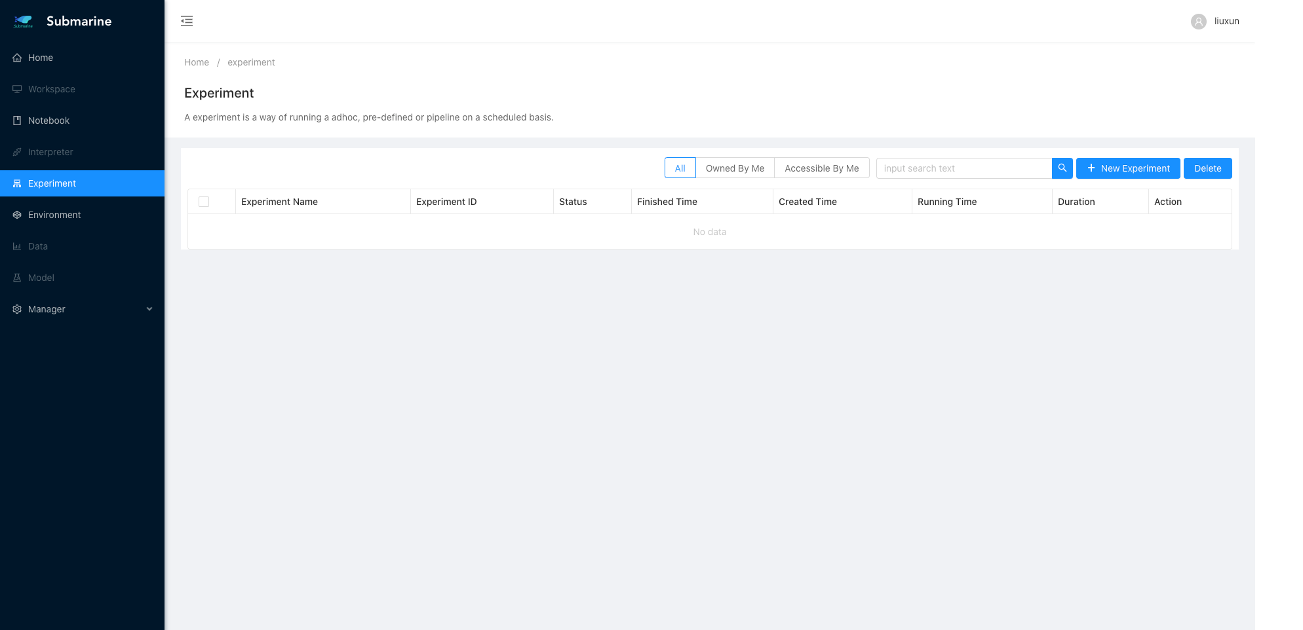The width and height of the screenshot is (1303, 630).
Task: Click the liuxun user avatar icon
Action: click(1198, 22)
